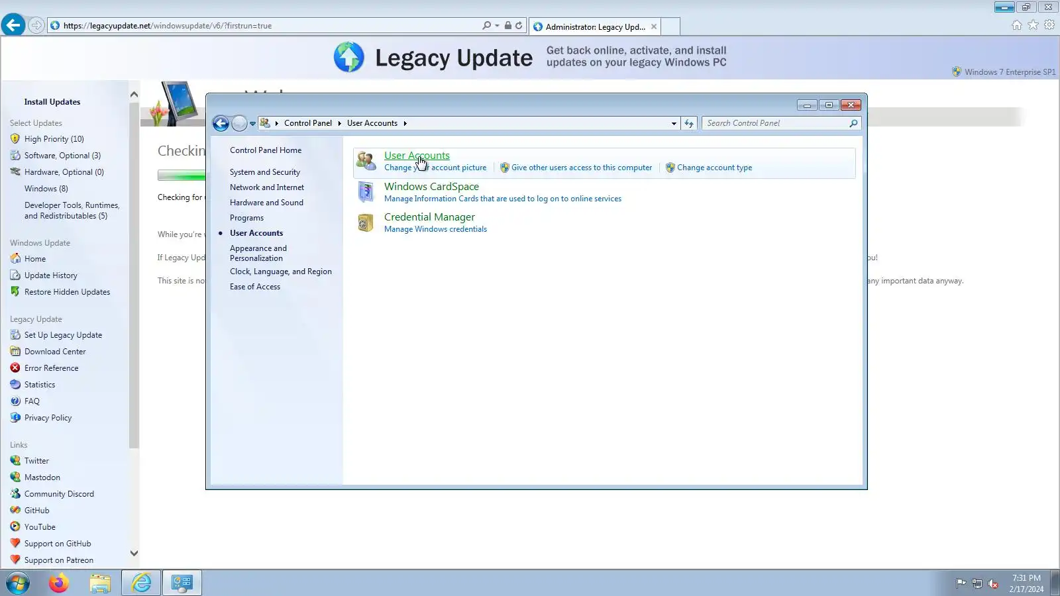Click Give other users access to this computer

(582, 168)
